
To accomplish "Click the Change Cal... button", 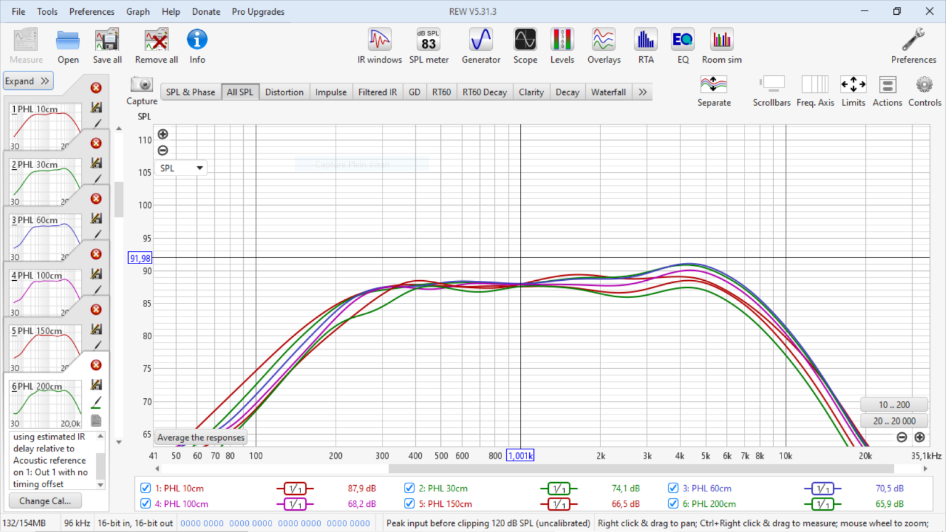I will (x=45, y=501).
